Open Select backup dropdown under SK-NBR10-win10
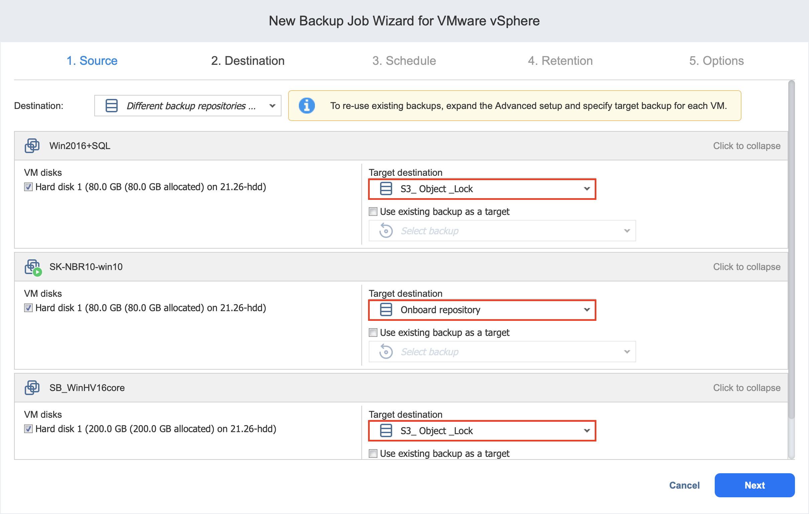This screenshot has height=514, width=809. point(502,352)
